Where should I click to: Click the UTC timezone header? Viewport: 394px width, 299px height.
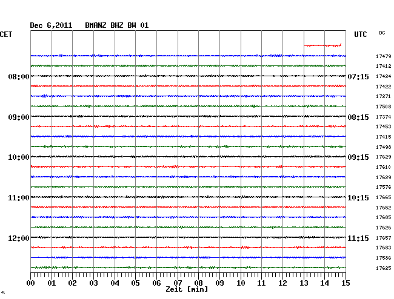pos(361,34)
